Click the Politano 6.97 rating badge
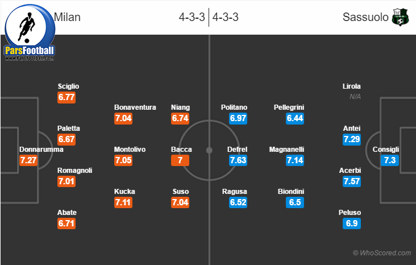 238,118
